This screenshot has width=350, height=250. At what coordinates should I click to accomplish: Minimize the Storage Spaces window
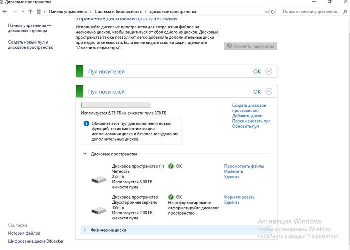pyautogui.click(x=314, y=2)
